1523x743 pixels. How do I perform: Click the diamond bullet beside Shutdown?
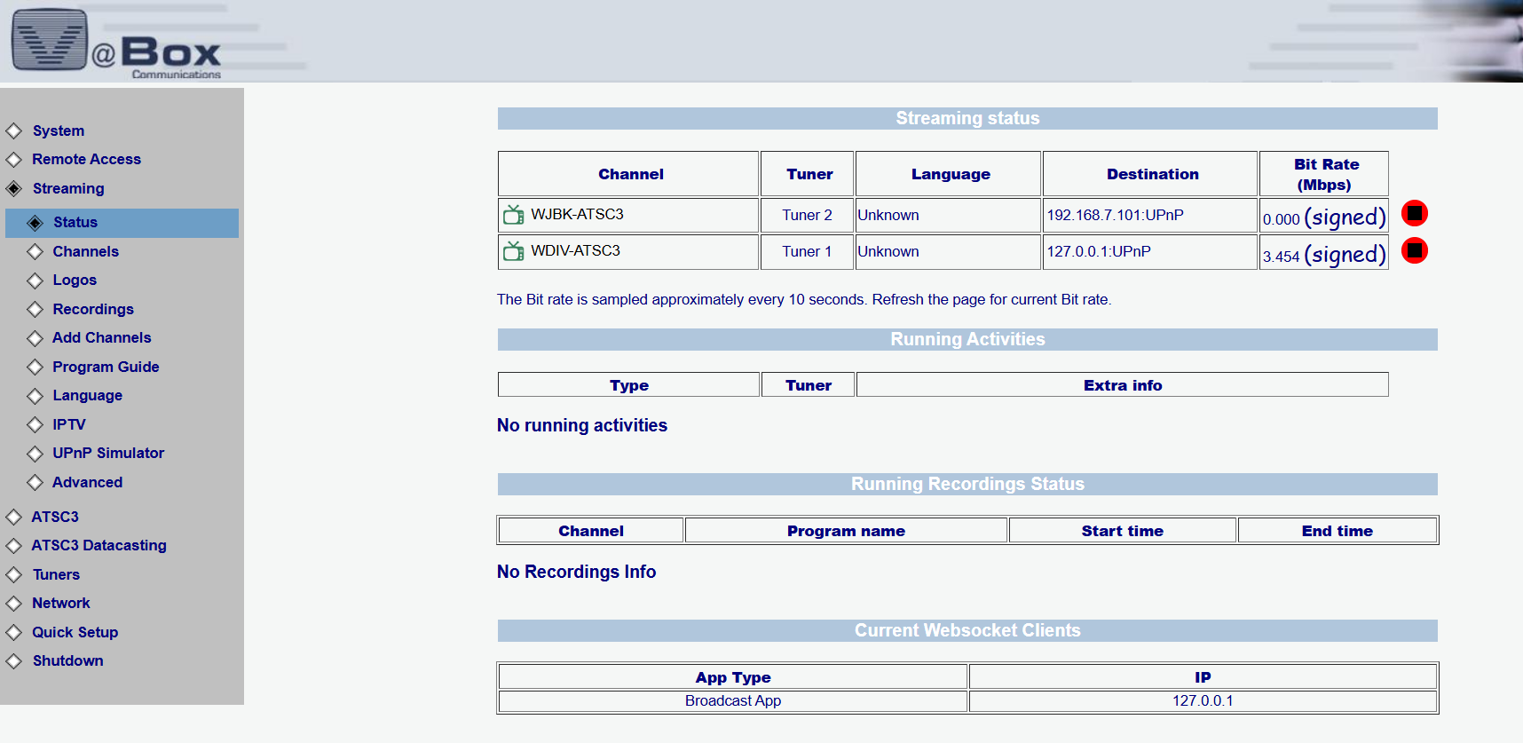point(13,661)
